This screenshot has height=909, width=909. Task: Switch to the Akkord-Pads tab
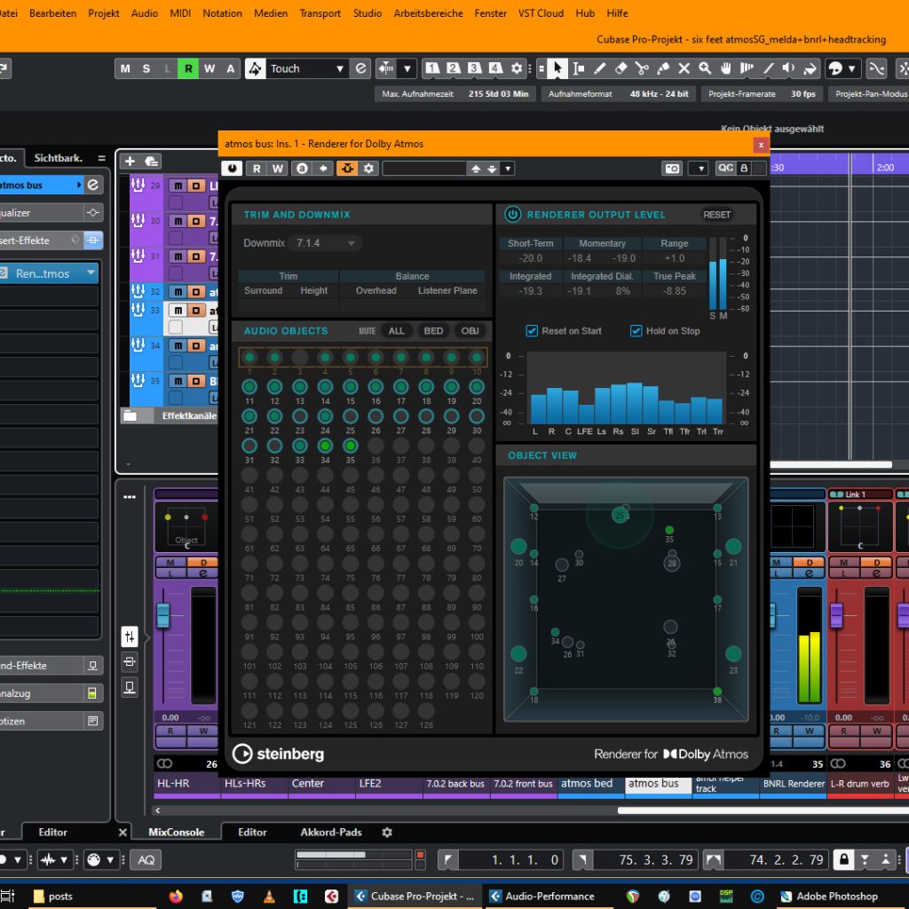[x=331, y=832]
